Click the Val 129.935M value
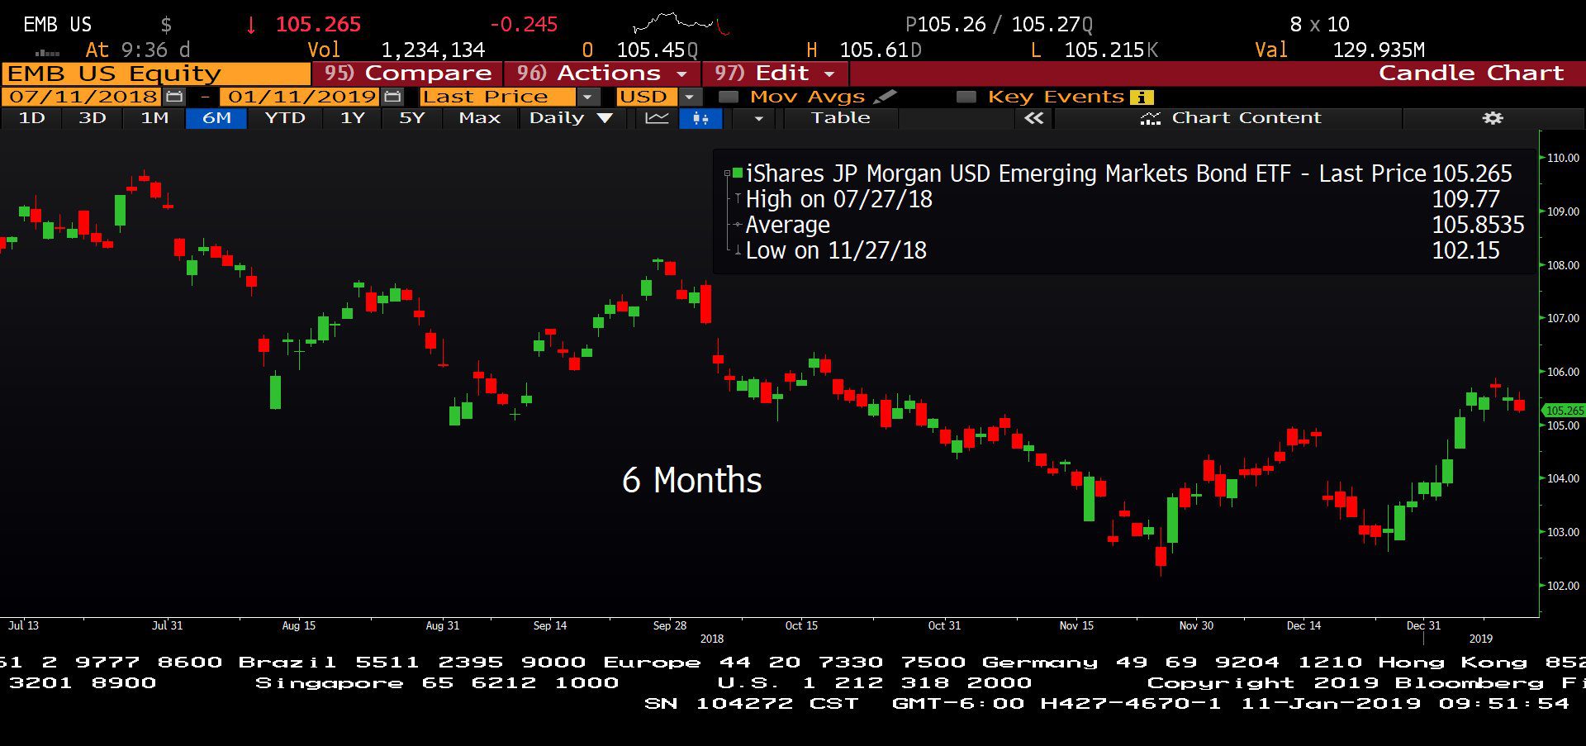 point(1379,50)
